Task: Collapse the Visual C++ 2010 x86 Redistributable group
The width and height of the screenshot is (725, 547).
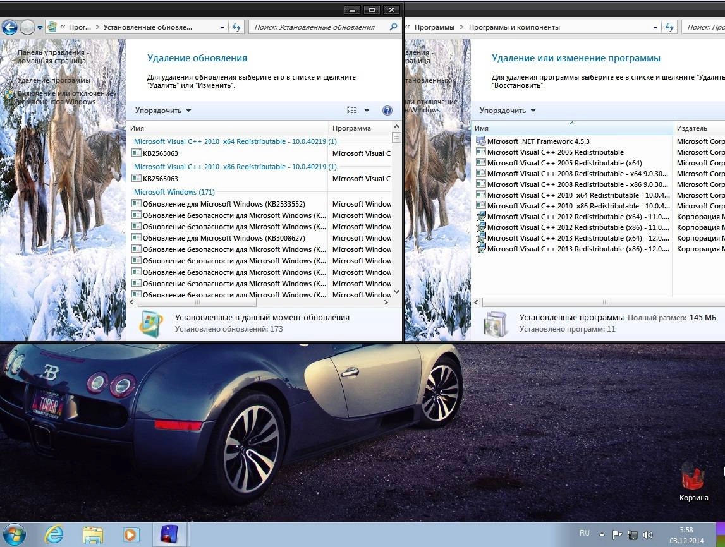Action: (235, 167)
